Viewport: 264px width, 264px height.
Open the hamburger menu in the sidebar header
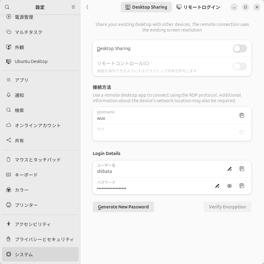point(73,7)
